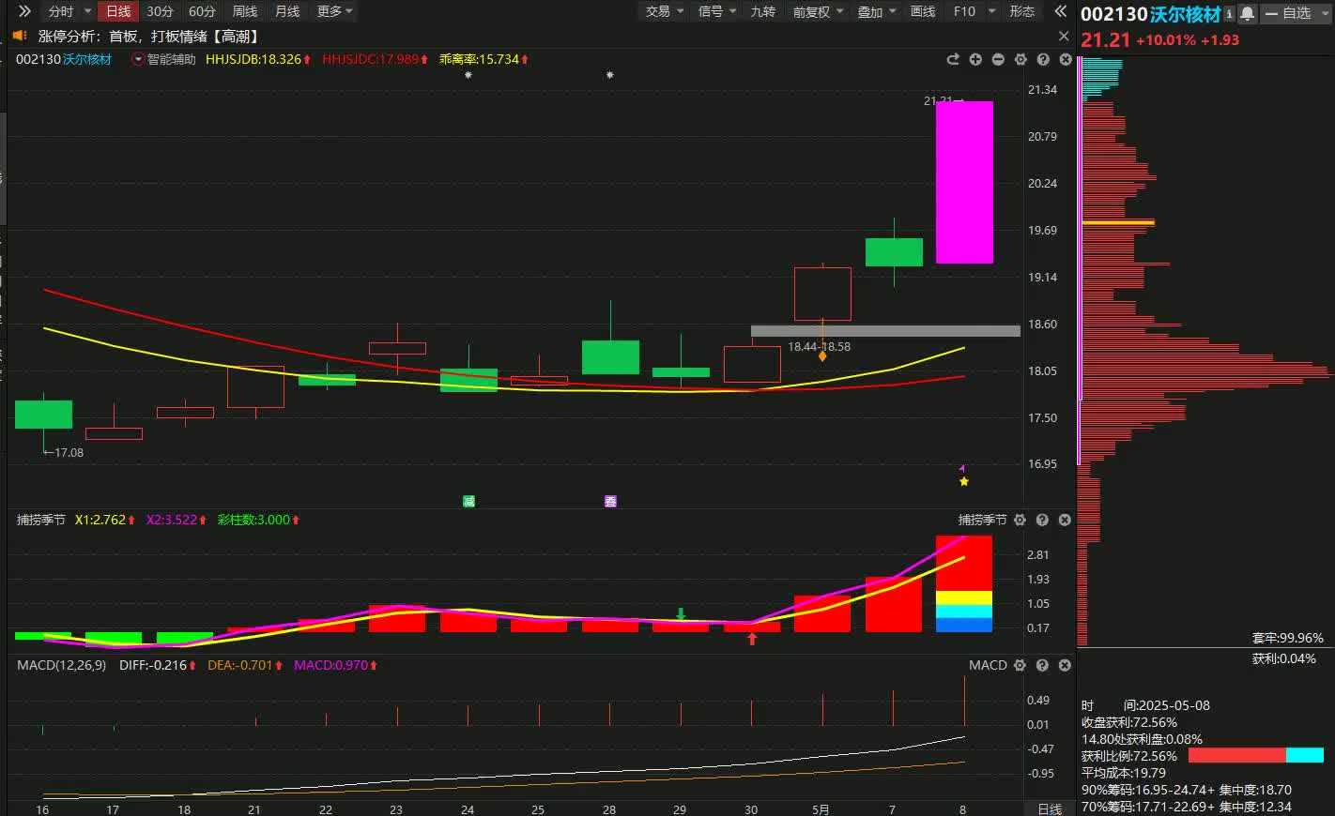
Task: Toggle 九转 indicator on chart
Action: pos(762,11)
